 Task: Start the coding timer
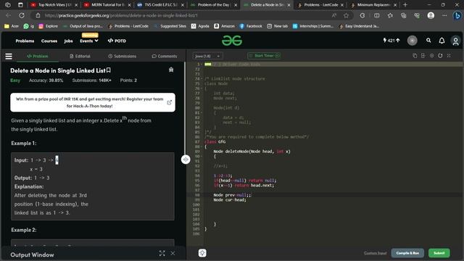(x=264, y=56)
